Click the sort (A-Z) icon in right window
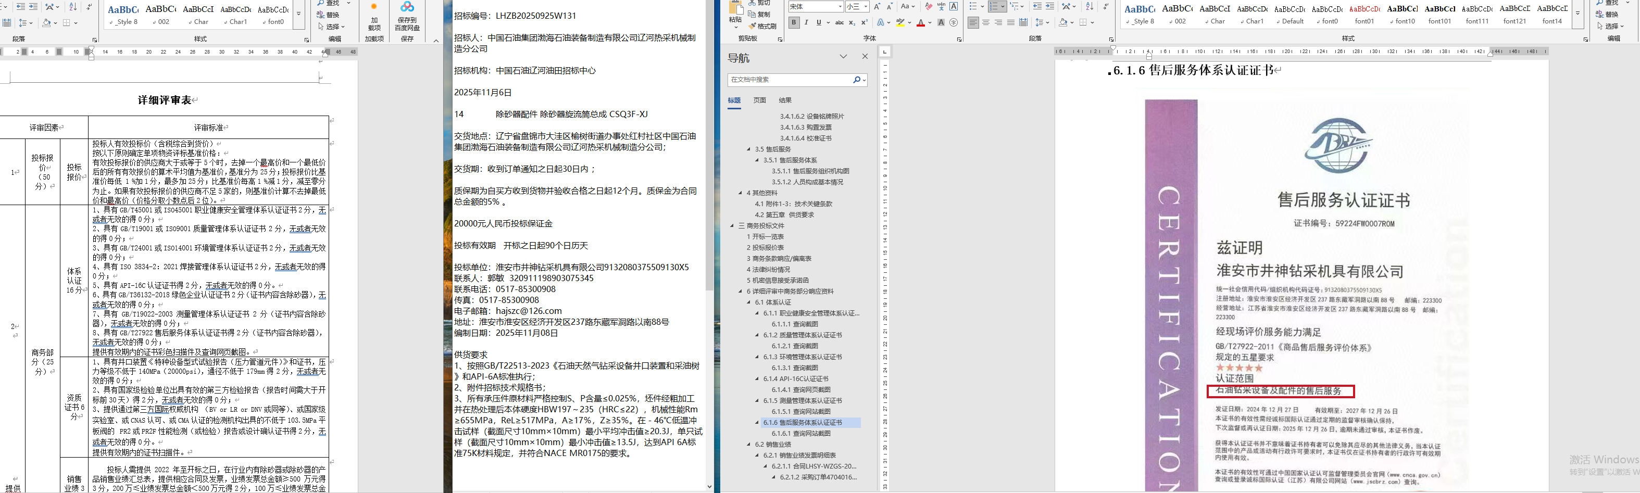1640x493 pixels. coord(1090,6)
